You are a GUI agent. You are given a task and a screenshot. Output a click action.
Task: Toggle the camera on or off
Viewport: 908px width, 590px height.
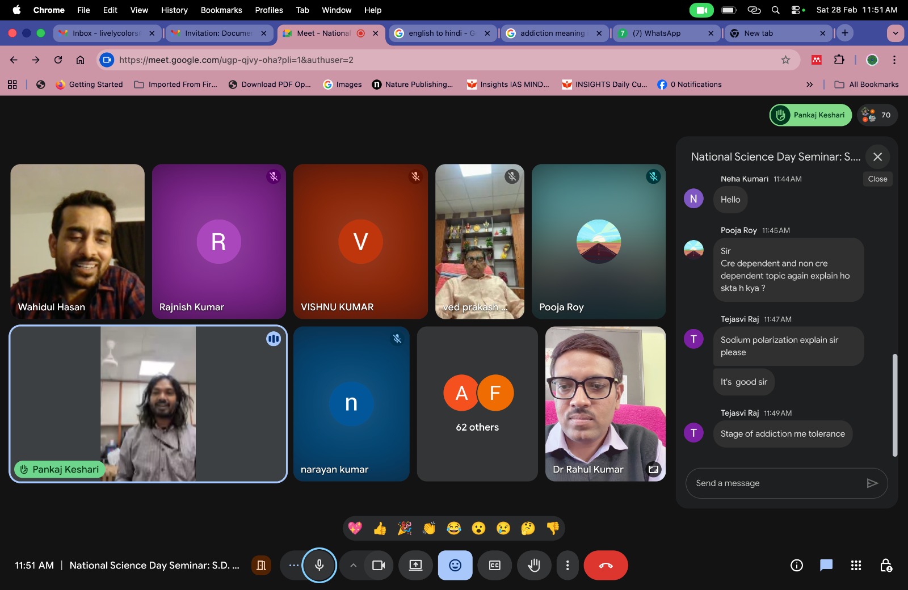click(x=379, y=566)
